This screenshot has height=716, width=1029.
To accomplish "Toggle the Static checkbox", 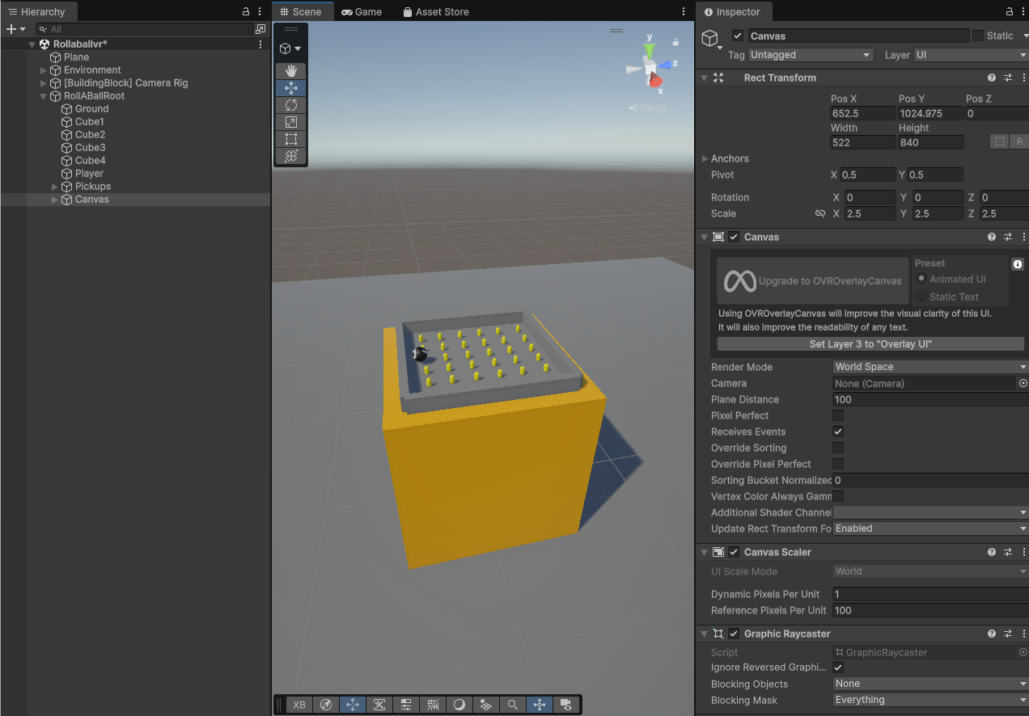I will (x=978, y=36).
